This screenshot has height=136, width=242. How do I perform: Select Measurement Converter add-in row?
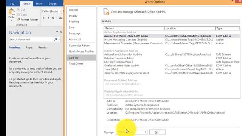point(172,43)
